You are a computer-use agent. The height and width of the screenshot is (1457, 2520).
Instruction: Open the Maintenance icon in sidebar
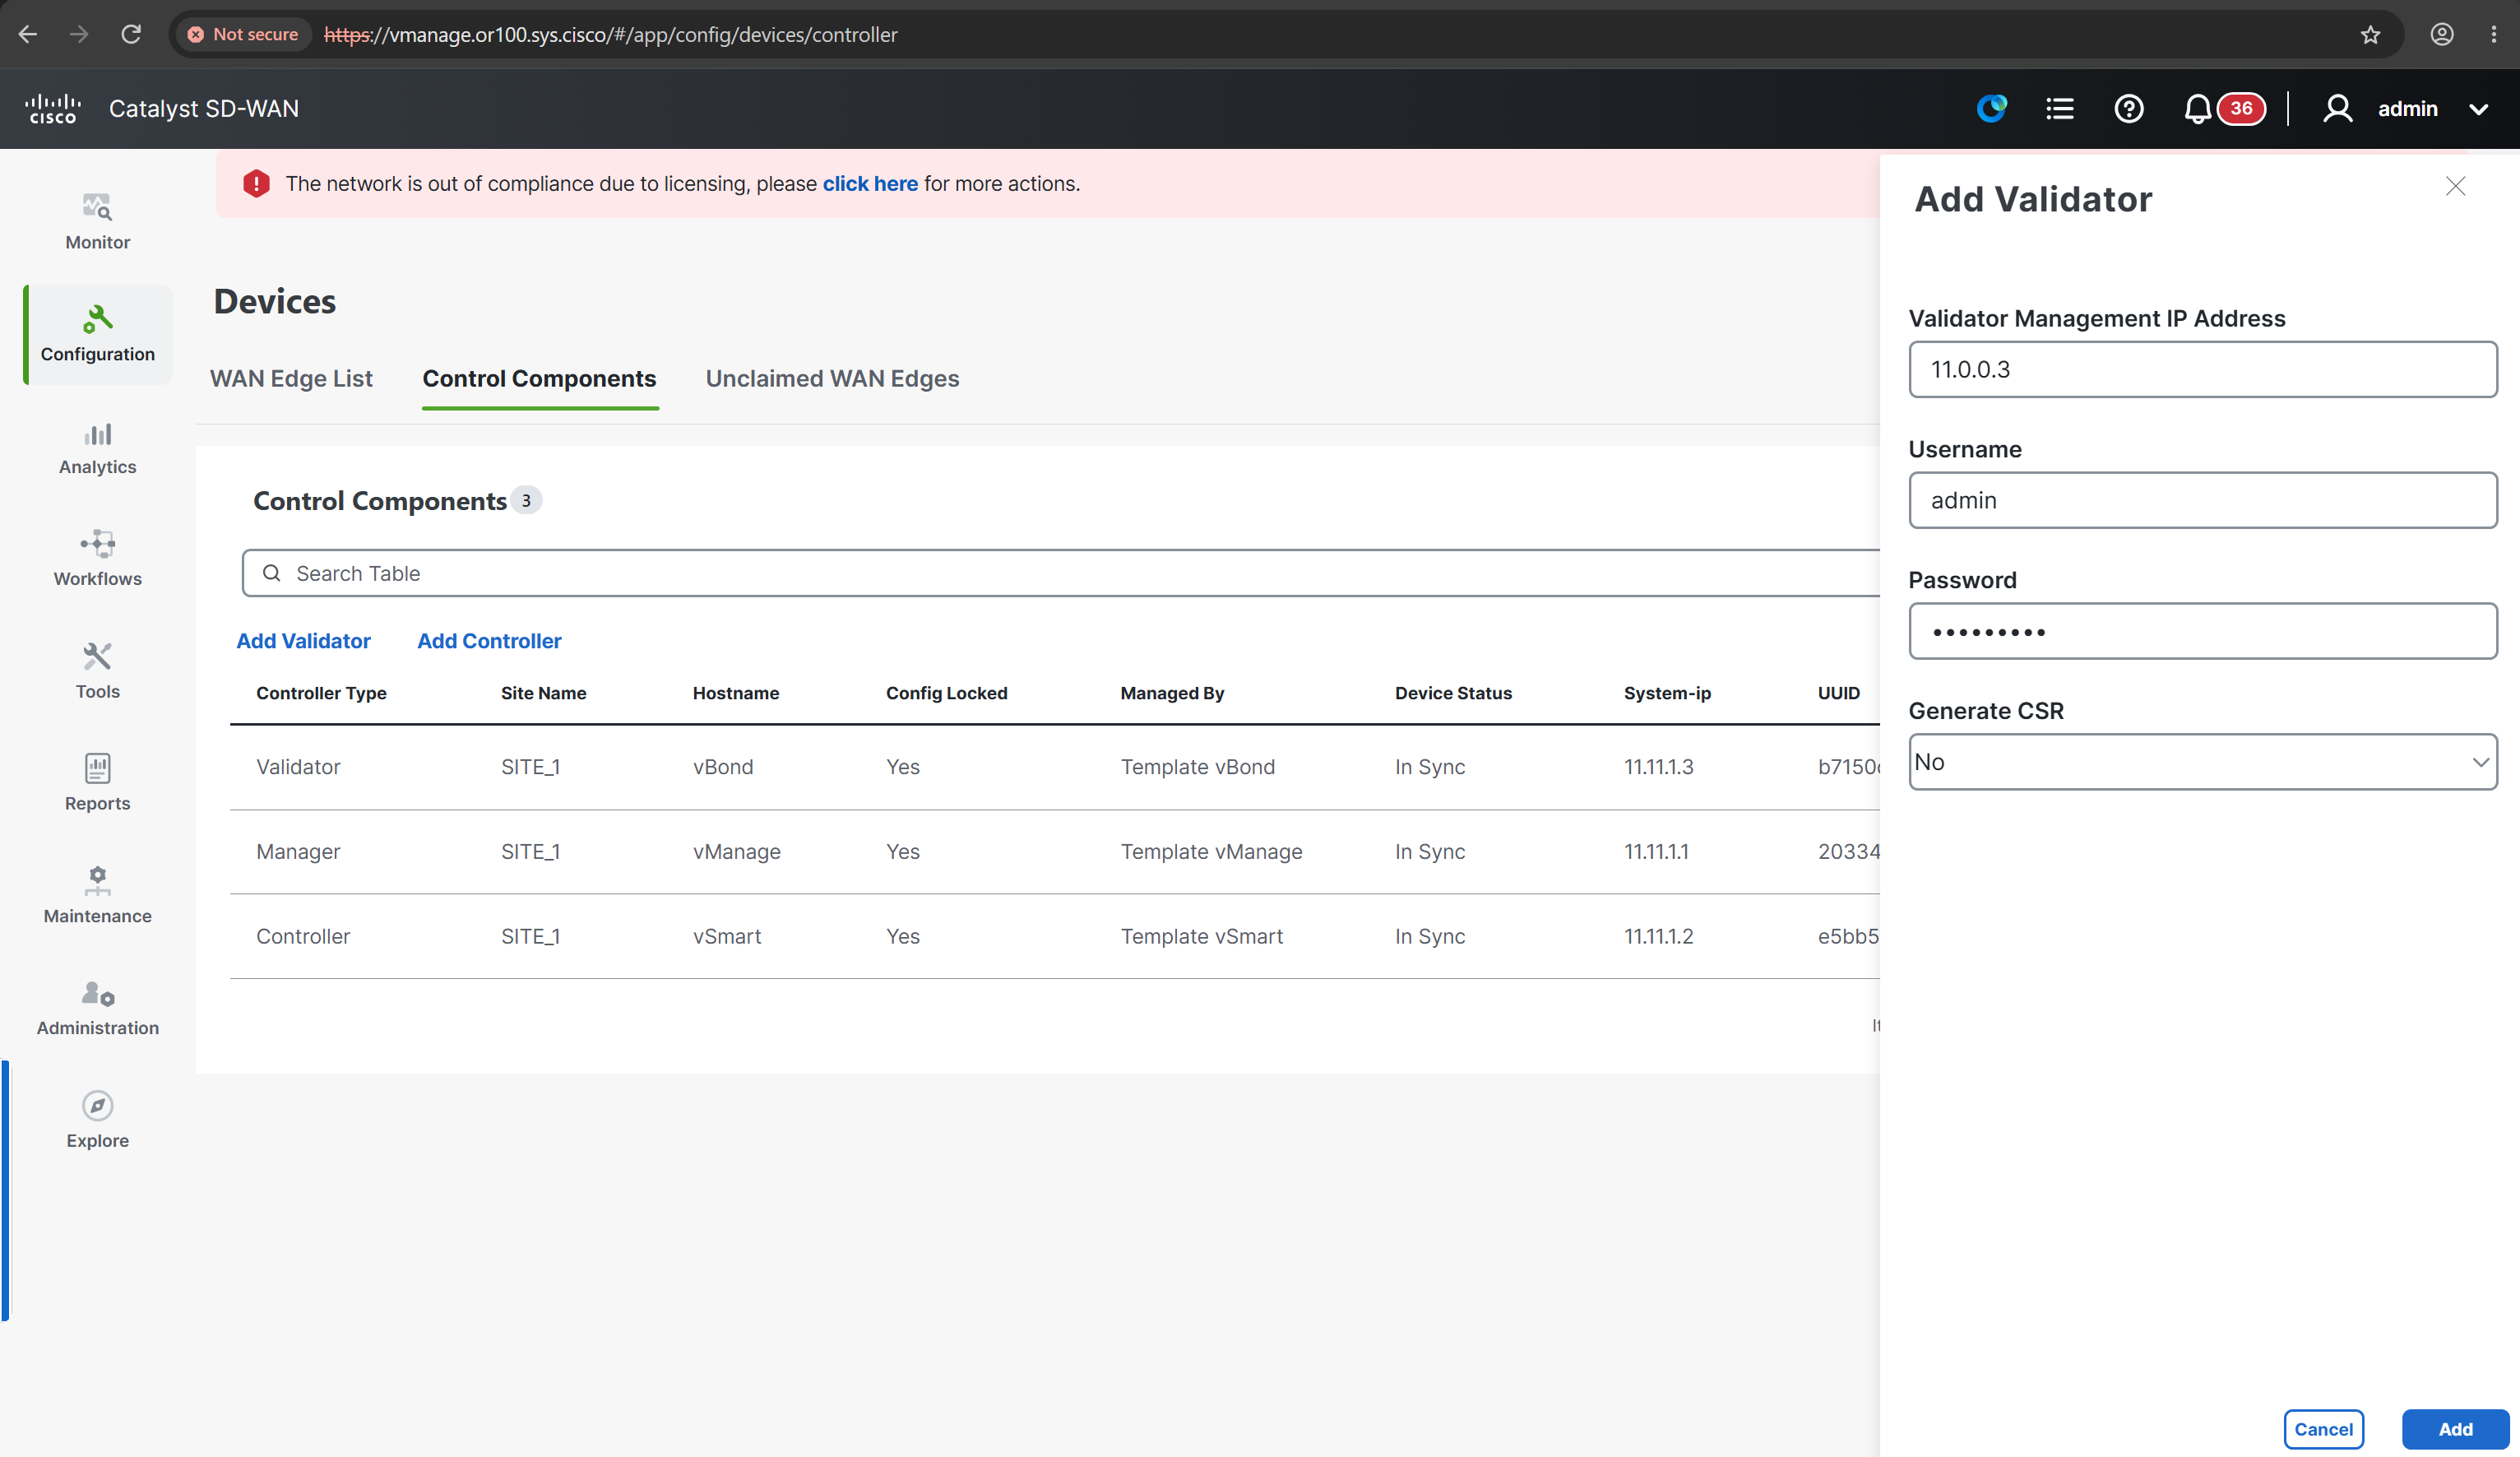click(97, 881)
